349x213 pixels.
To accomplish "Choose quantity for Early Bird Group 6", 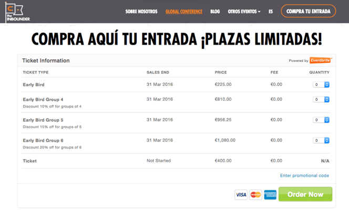I will click(321, 141).
